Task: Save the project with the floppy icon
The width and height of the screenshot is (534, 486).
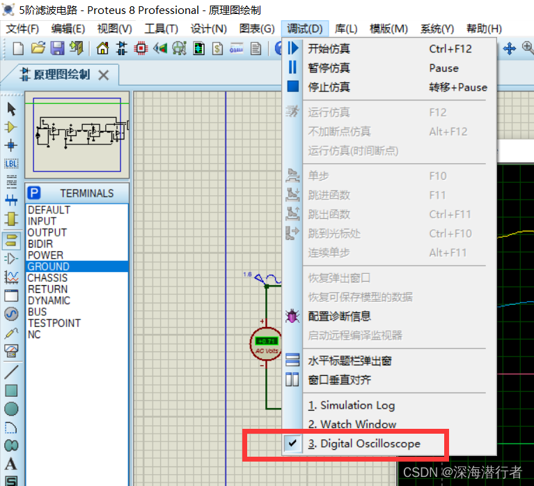Action: coord(57,48)
